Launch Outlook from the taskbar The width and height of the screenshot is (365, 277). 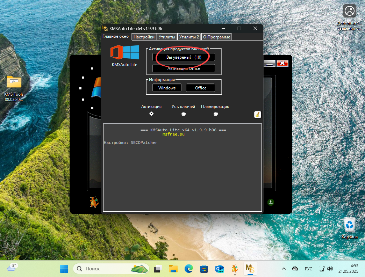219,268
